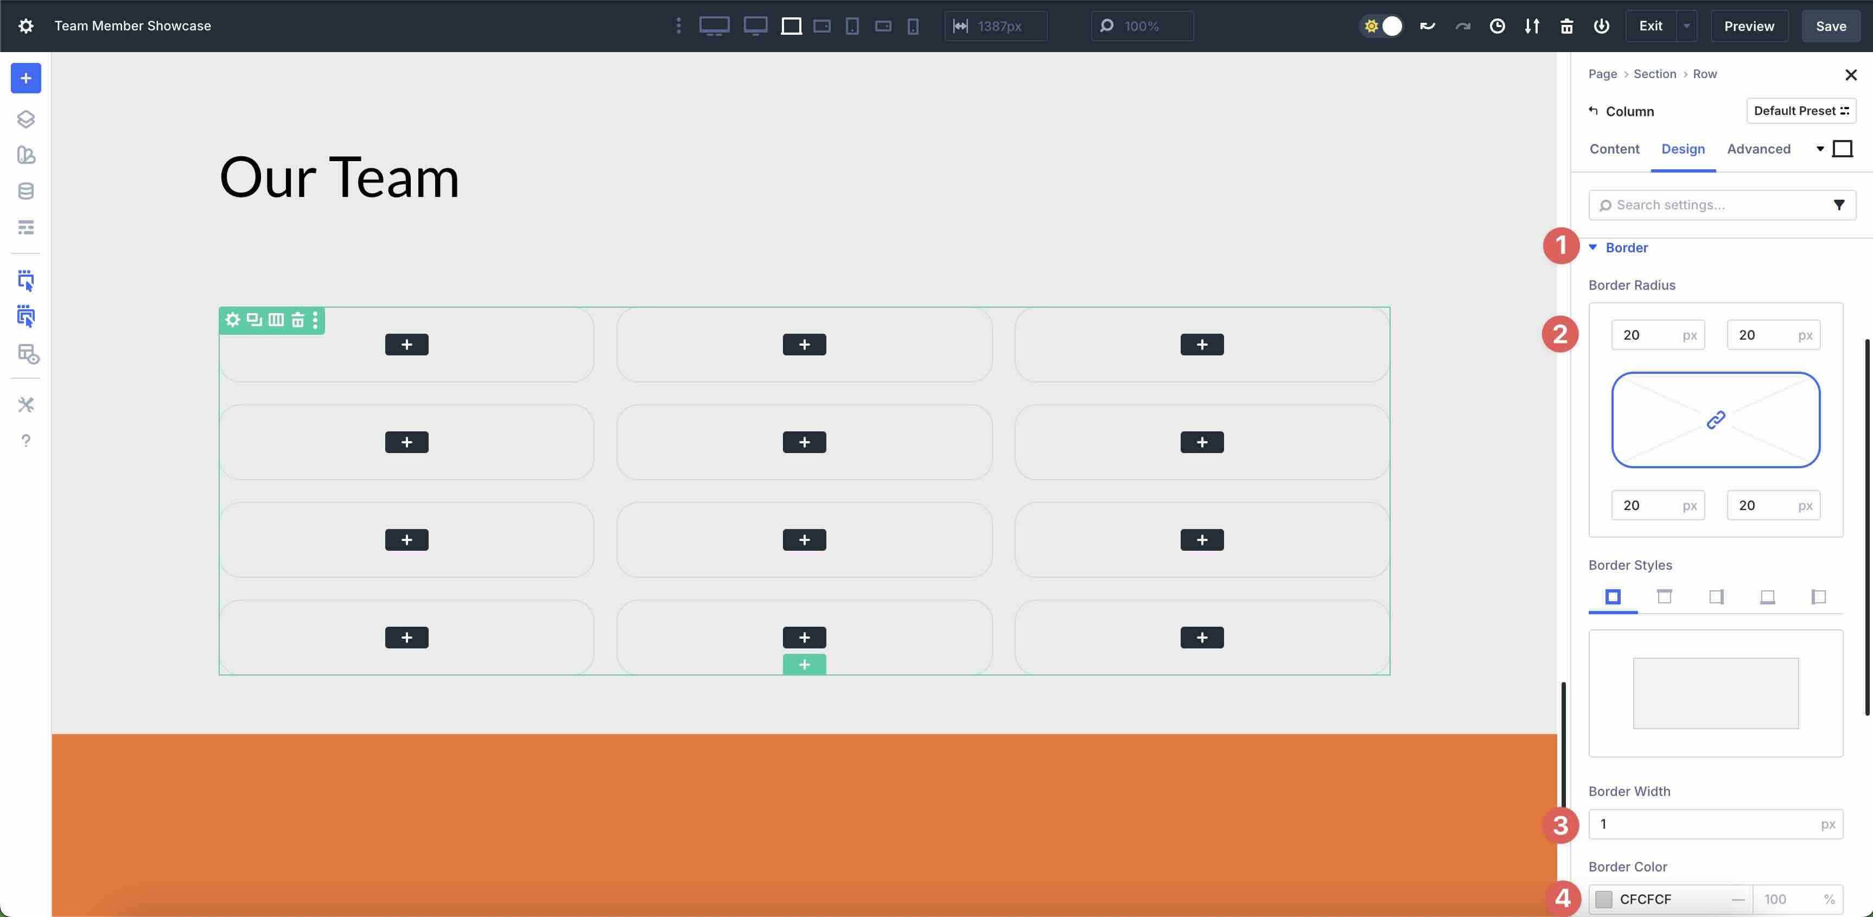Open row settings via the green gear
The height and width of the screenshot is (917, 1873).
point(233,320)
